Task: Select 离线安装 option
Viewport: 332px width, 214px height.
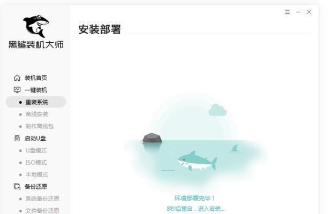Action: (36, 114)
